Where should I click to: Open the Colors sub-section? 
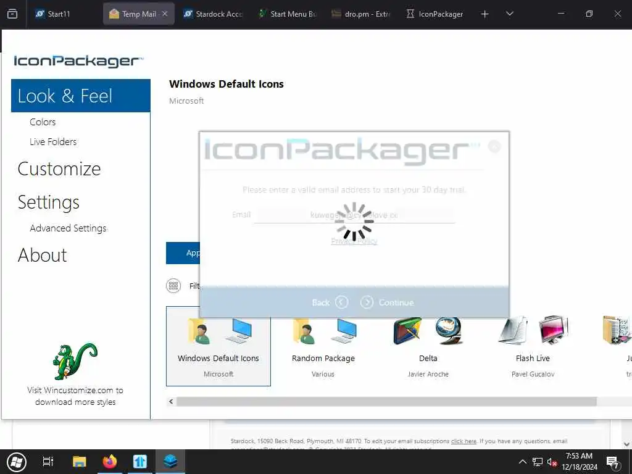43,122
